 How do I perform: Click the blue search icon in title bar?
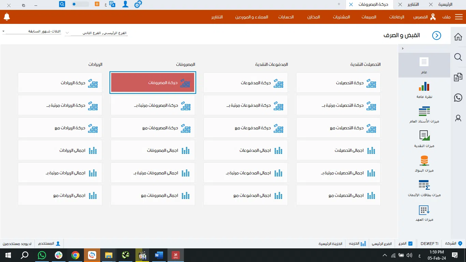click(x=62, y=4)
